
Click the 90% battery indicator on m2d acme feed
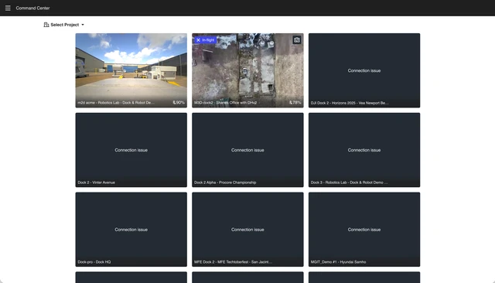coord(179,103)
